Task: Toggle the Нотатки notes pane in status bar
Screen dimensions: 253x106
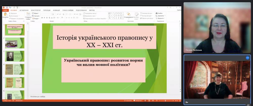Action: (129, 101)
